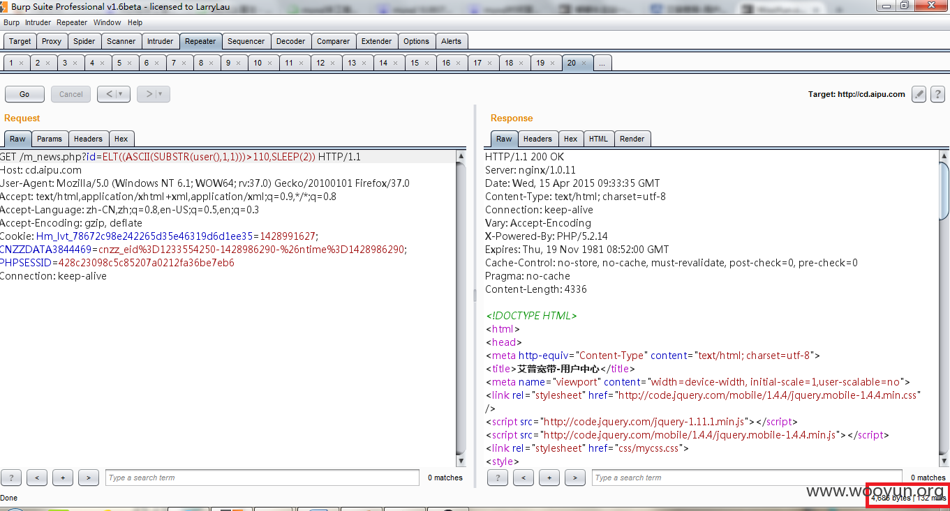
Task: Open response search options plus button
Action: 549,478
